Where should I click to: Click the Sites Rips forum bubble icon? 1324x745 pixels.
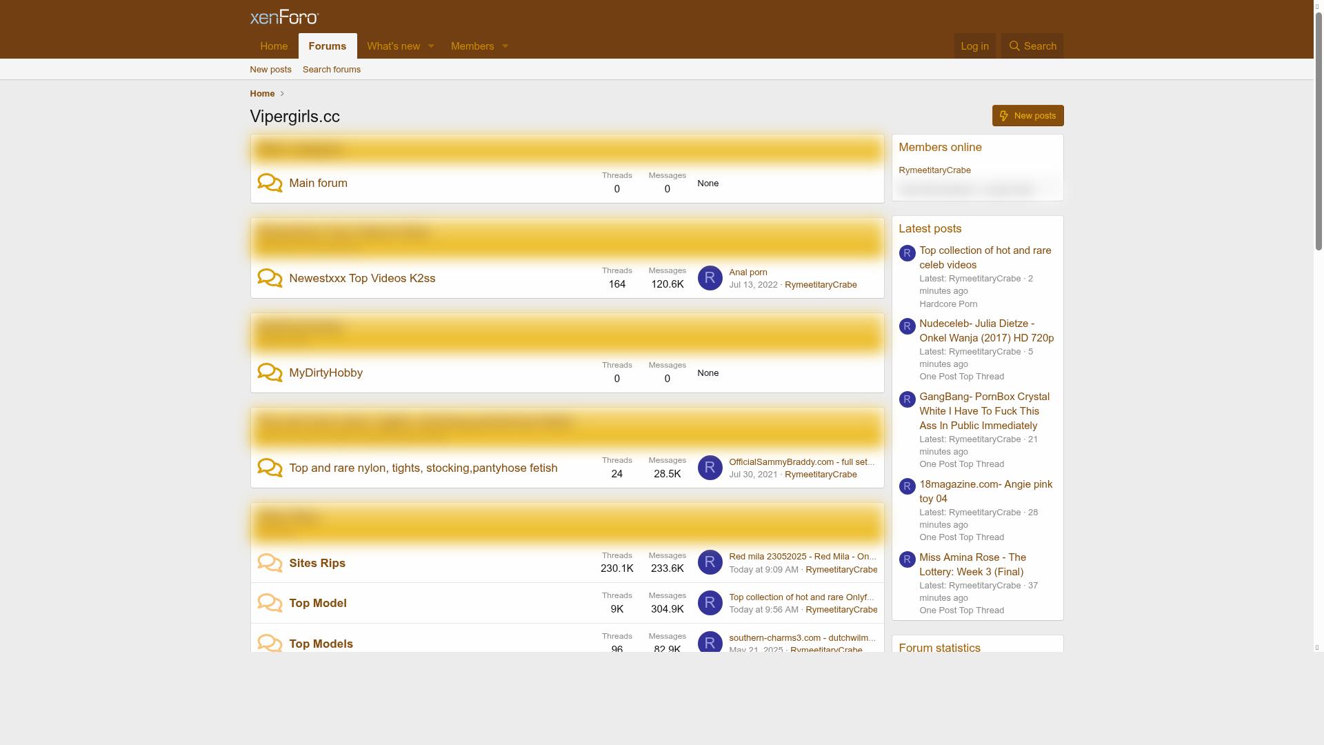pyautogui.click(x=270, y=563)
